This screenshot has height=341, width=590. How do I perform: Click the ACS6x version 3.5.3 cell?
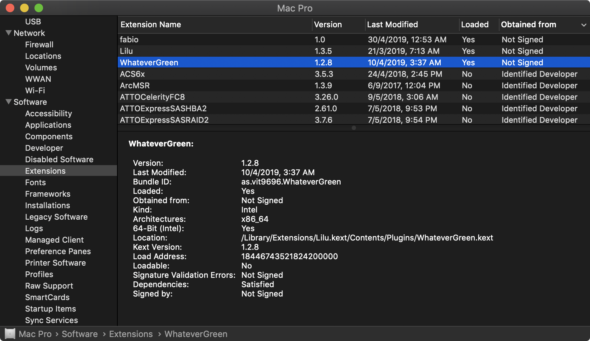click(324, 74)
